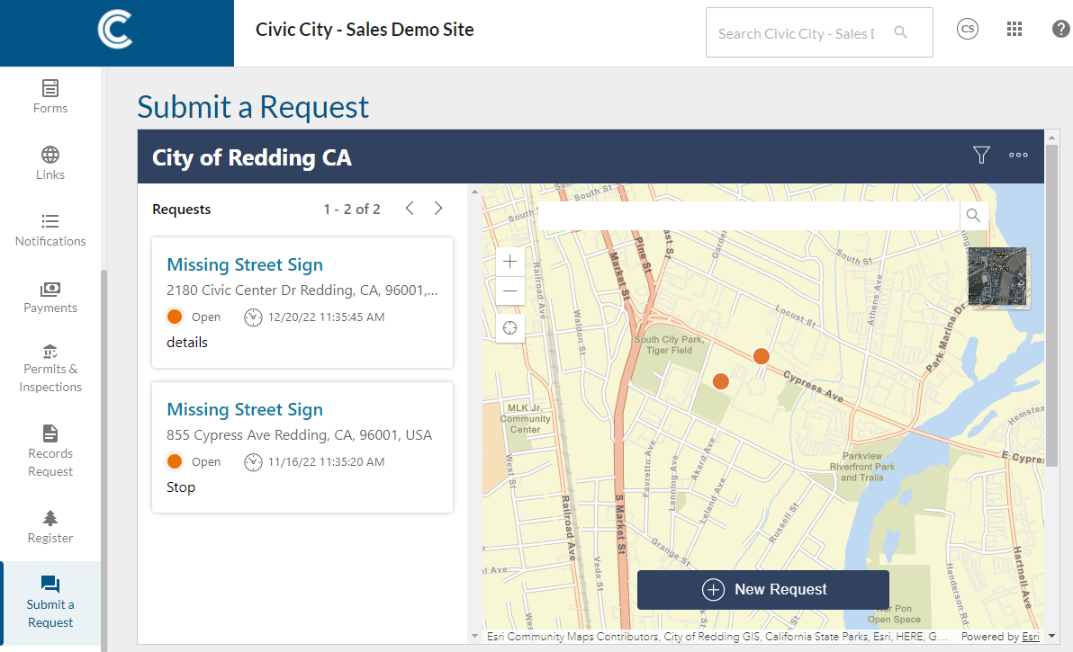Click the 2180 Civic Center Dr address text
Viewport: 1073px width, 652px height.
302,290
